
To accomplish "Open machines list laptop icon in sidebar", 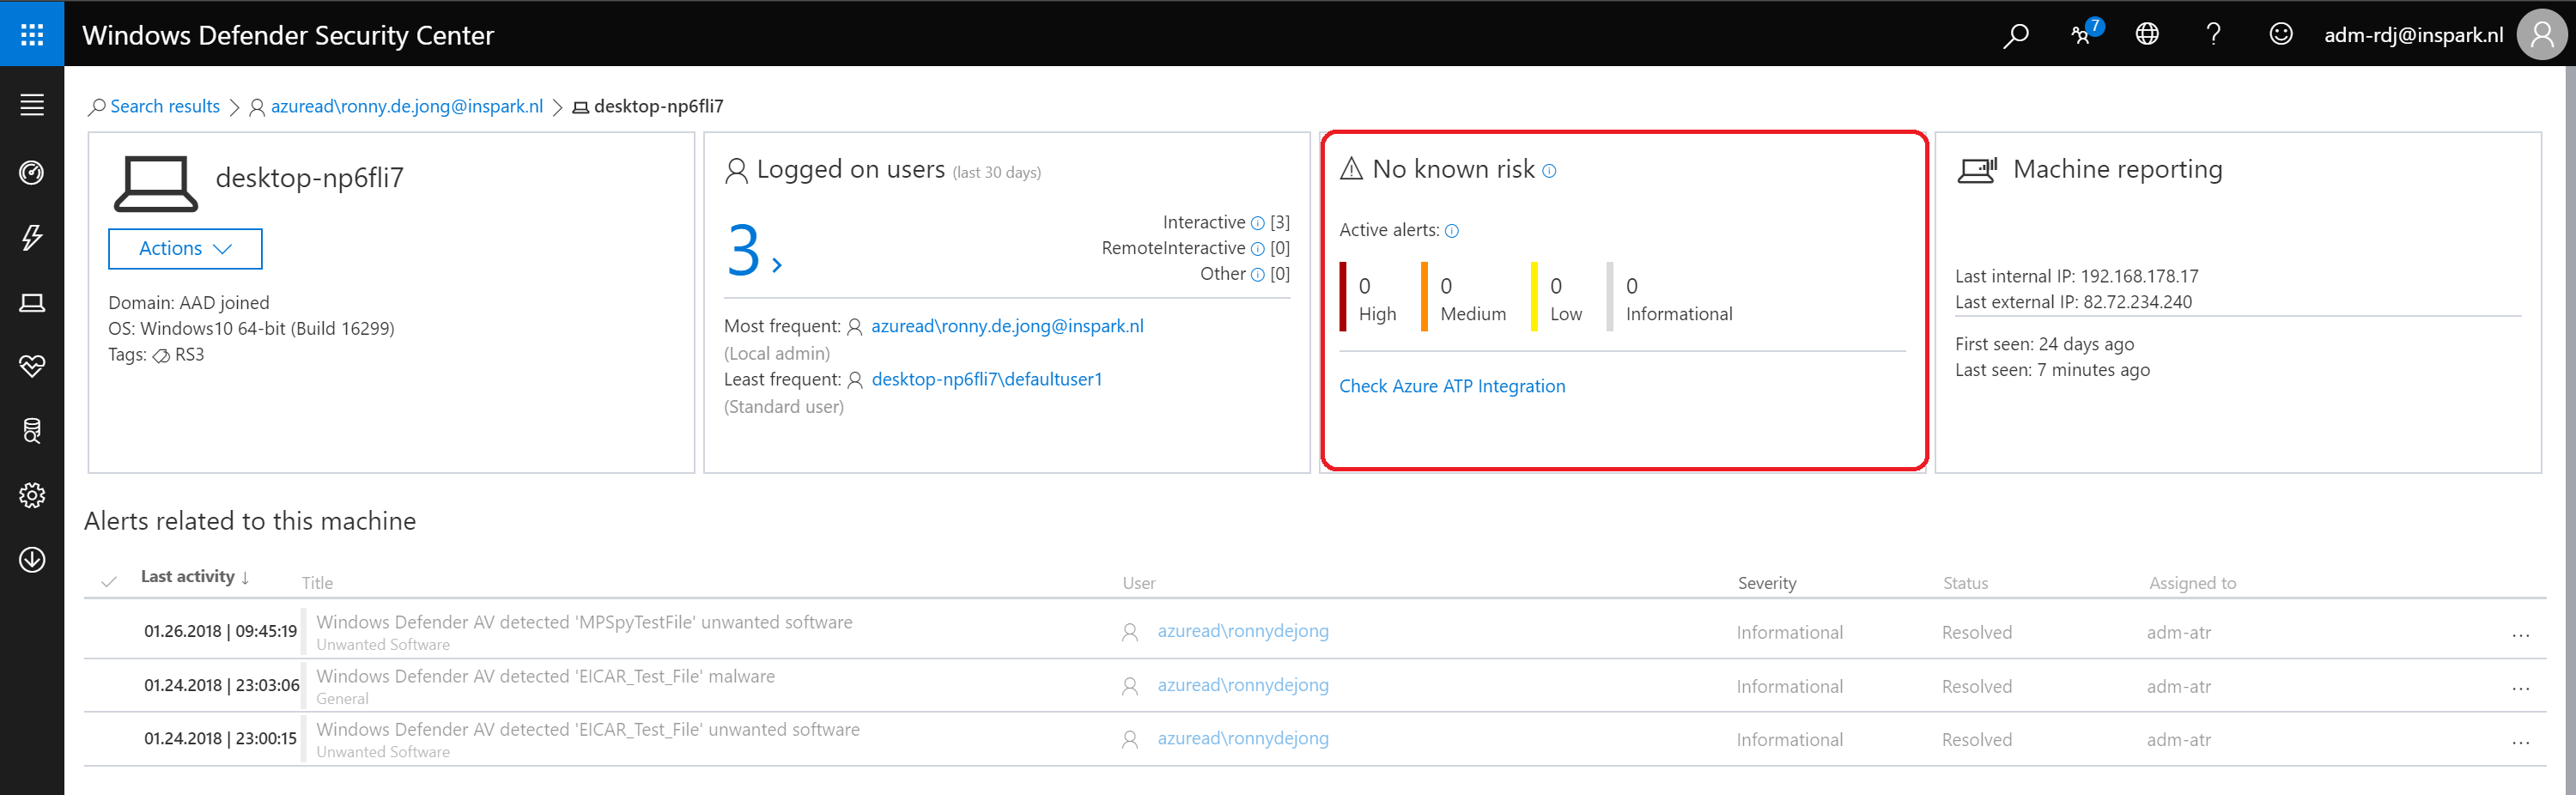I will coord(32,303).
